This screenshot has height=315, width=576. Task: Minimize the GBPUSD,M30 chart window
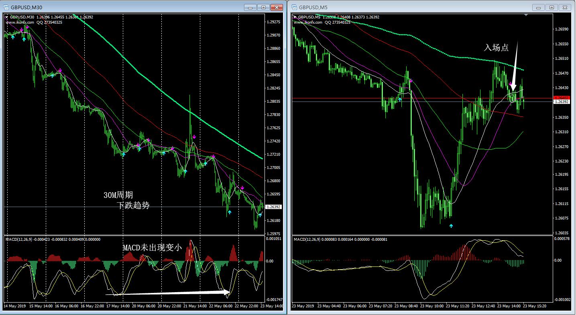coord(250,7)
